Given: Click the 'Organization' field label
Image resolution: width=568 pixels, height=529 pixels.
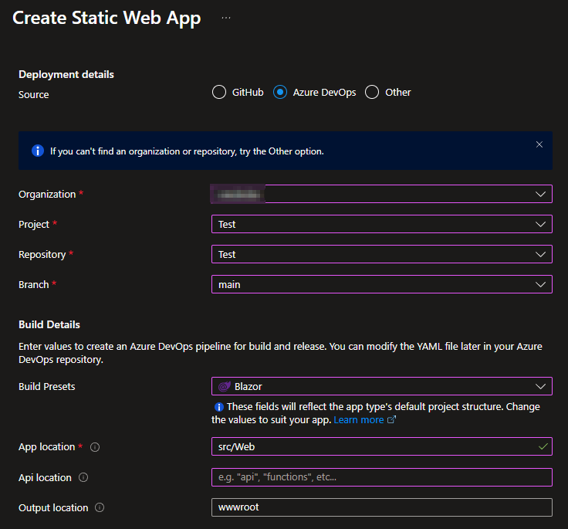Looking at the screenshot, I should pyautogui.click(x=47, y=195).
